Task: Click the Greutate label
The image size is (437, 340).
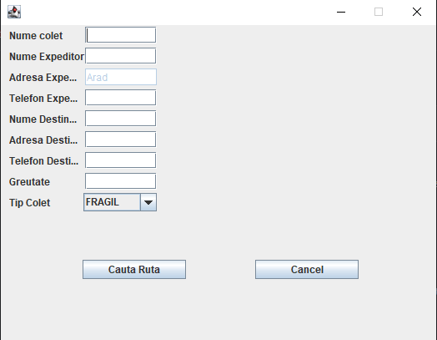Action: pyautogui.click(x=29, y=182)
